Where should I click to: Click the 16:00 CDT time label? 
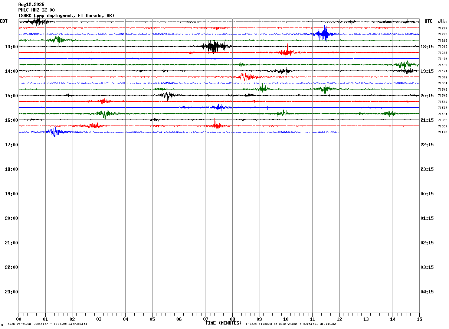(x=12, y=120)
